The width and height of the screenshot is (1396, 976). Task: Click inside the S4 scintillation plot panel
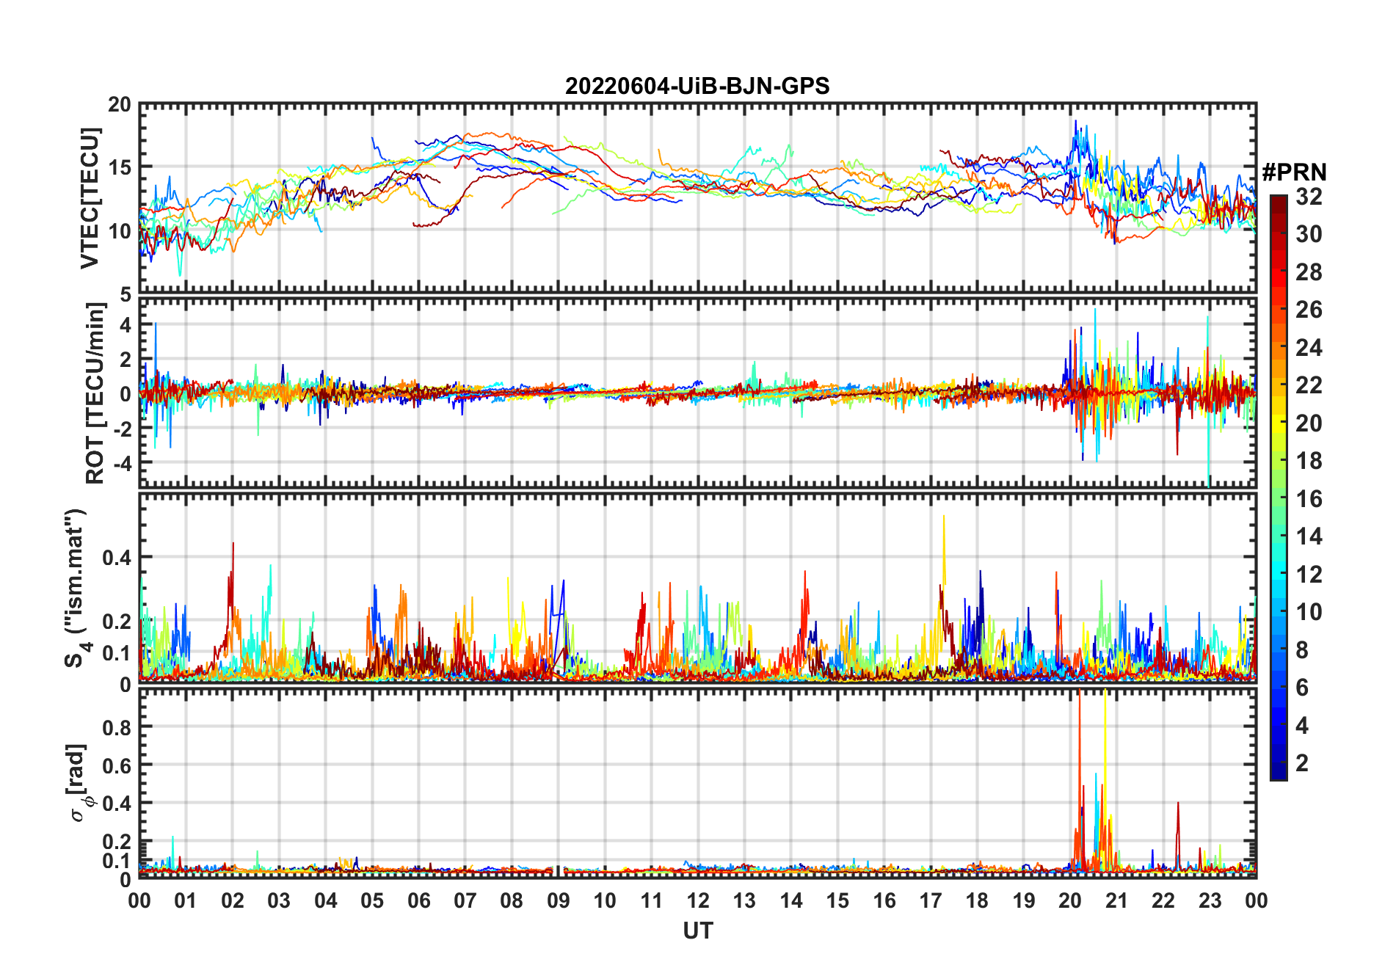(698, 587)
